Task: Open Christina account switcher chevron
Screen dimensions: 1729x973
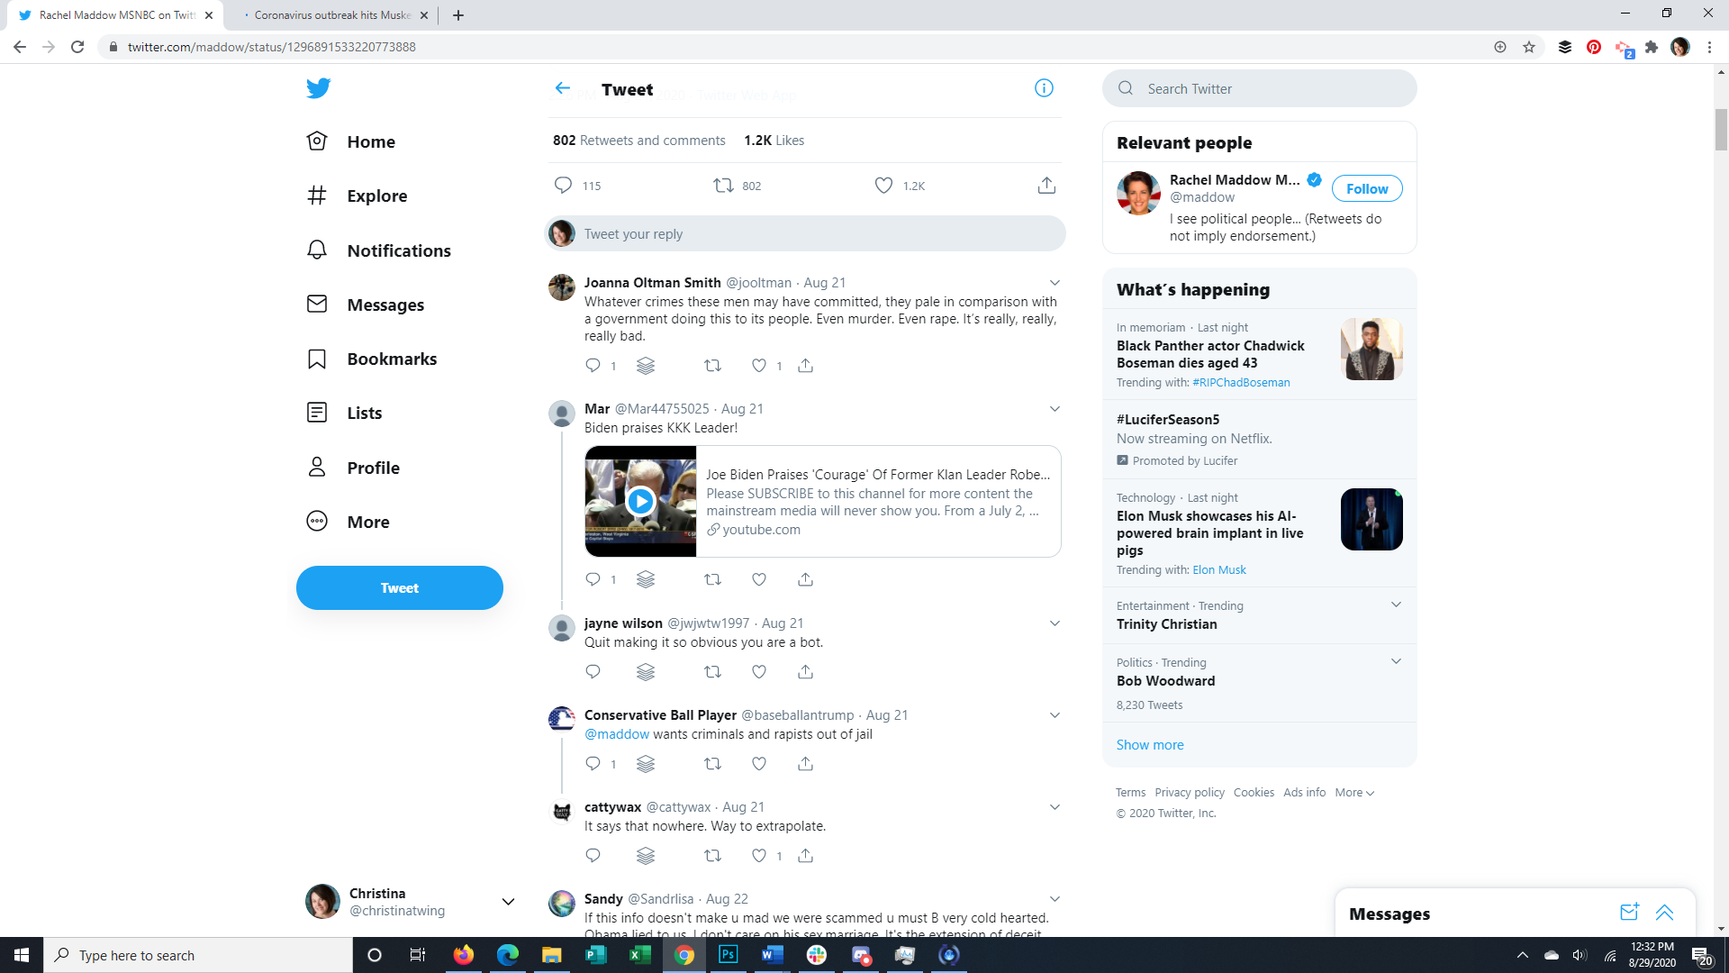Action: (508, 902)
